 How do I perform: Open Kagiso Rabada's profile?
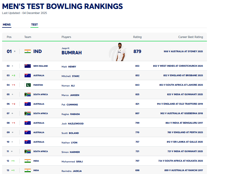coord(71,114)
